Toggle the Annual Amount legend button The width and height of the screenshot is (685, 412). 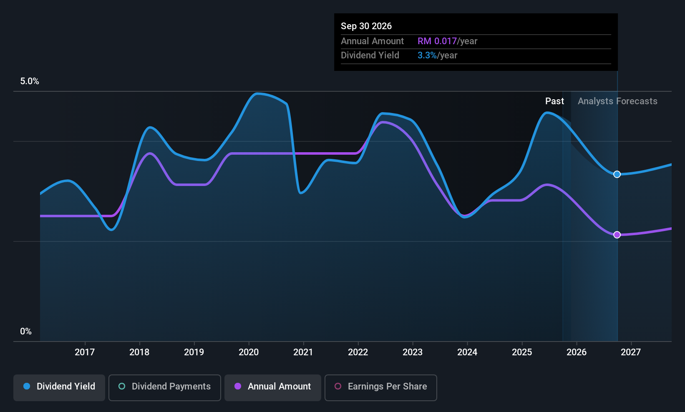pyautogui.click(x=273, y=387)
